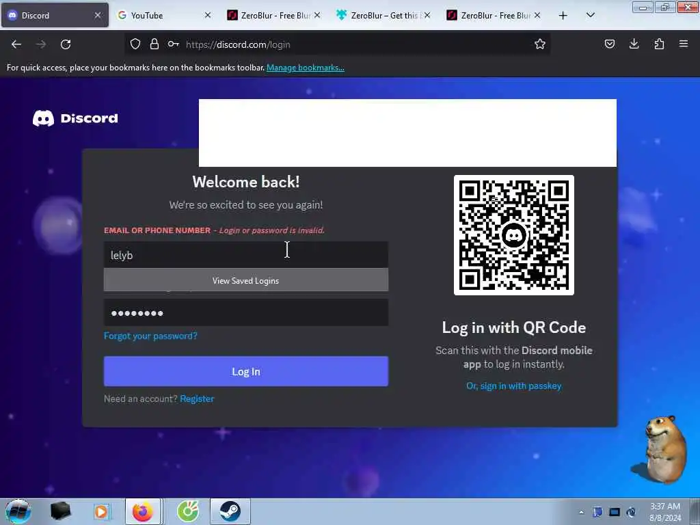Bookmark this page with star icon
This screenshot has width=700, height=525.
pos(540,44)
